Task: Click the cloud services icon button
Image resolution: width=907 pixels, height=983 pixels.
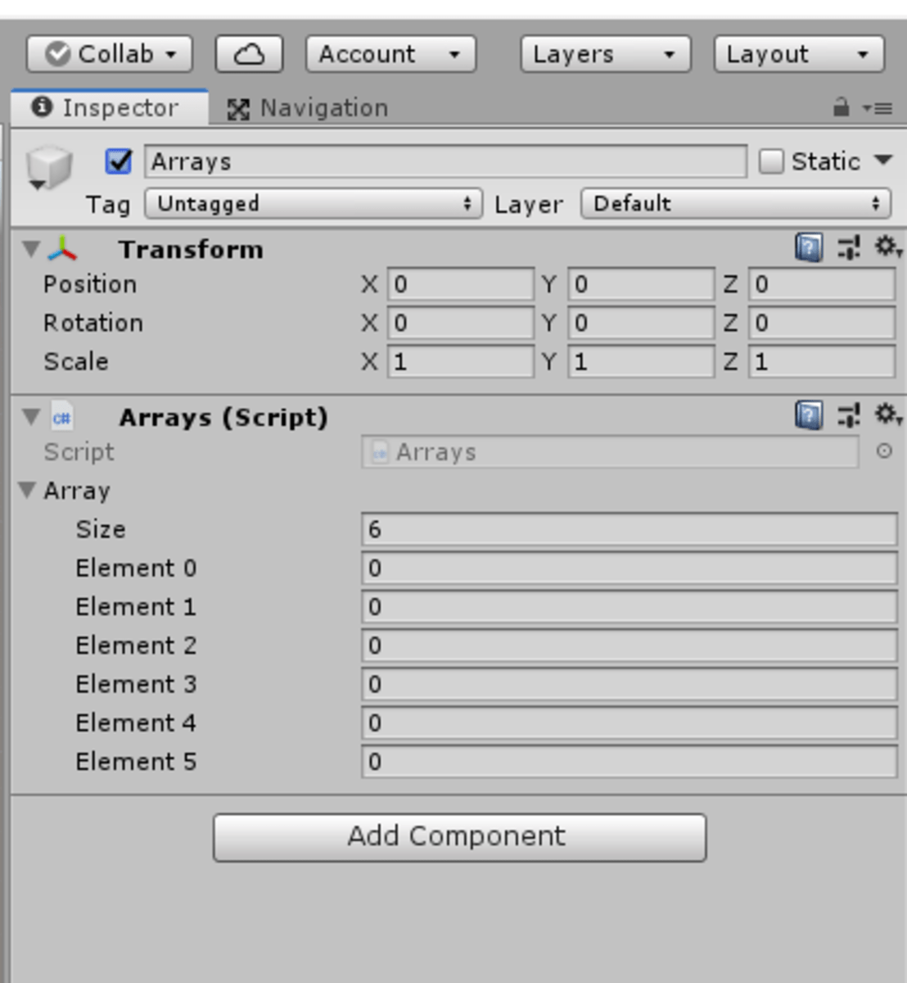Action: [249, 54]
